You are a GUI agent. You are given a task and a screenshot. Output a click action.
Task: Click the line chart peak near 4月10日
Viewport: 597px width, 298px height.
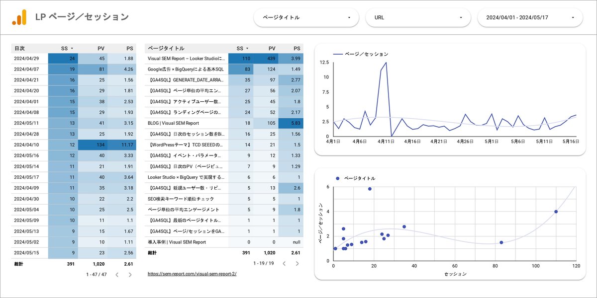(387, 64)
